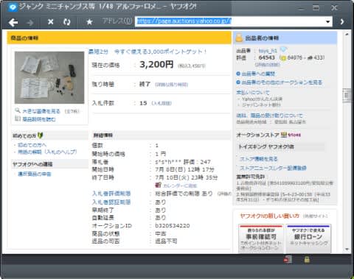The image size is (354, 279).
Task: Click the 銀行ローン banner
Action: click(308, 239)
